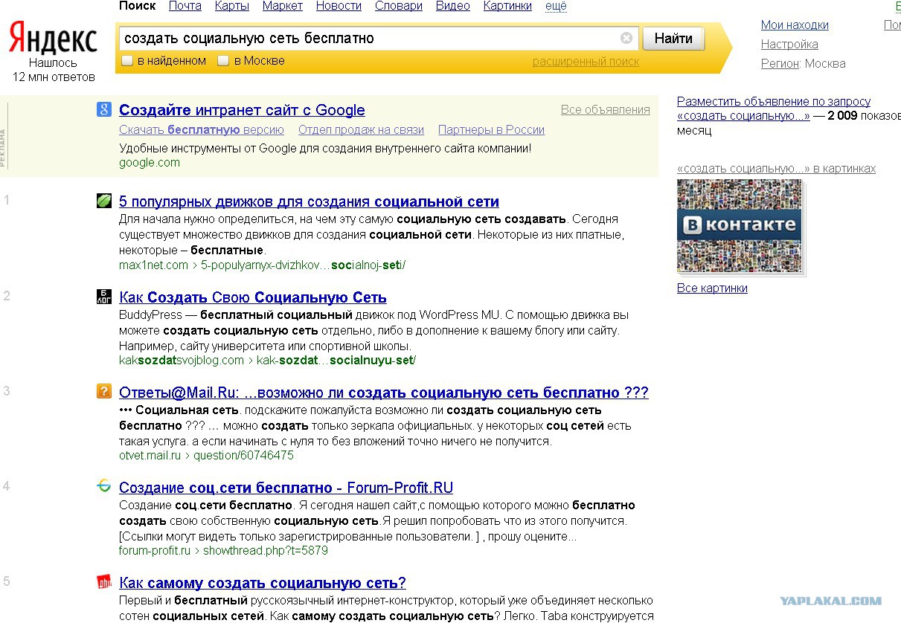Clear the search field with the X icon
The width and height of the screenshot is (901, 623).
(x=626, y=38)
